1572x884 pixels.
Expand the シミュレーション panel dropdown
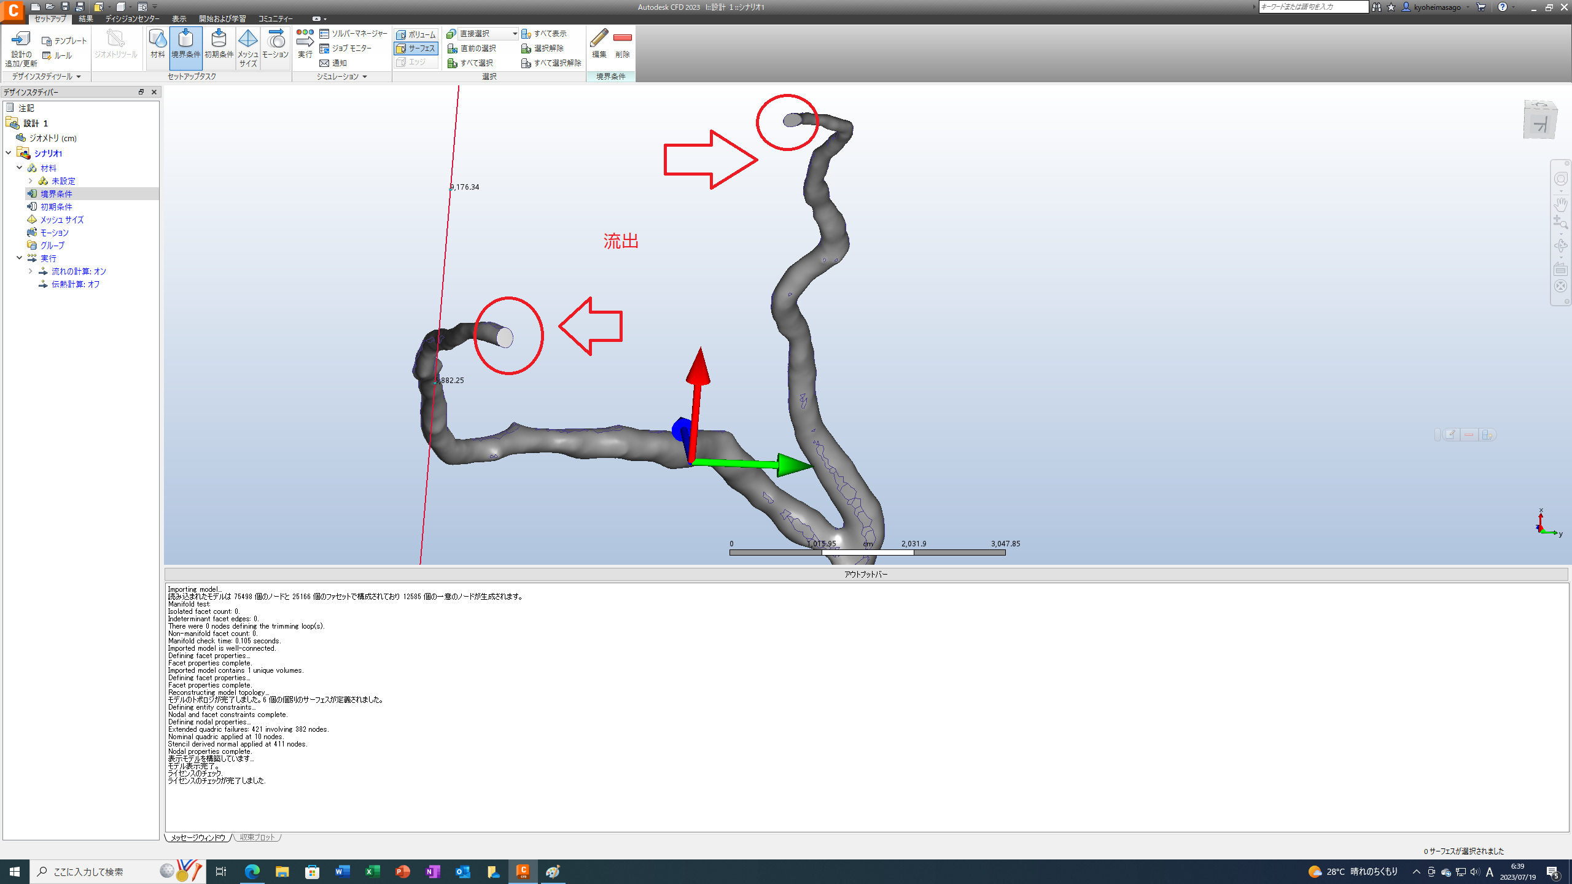[x=365, y=77]
